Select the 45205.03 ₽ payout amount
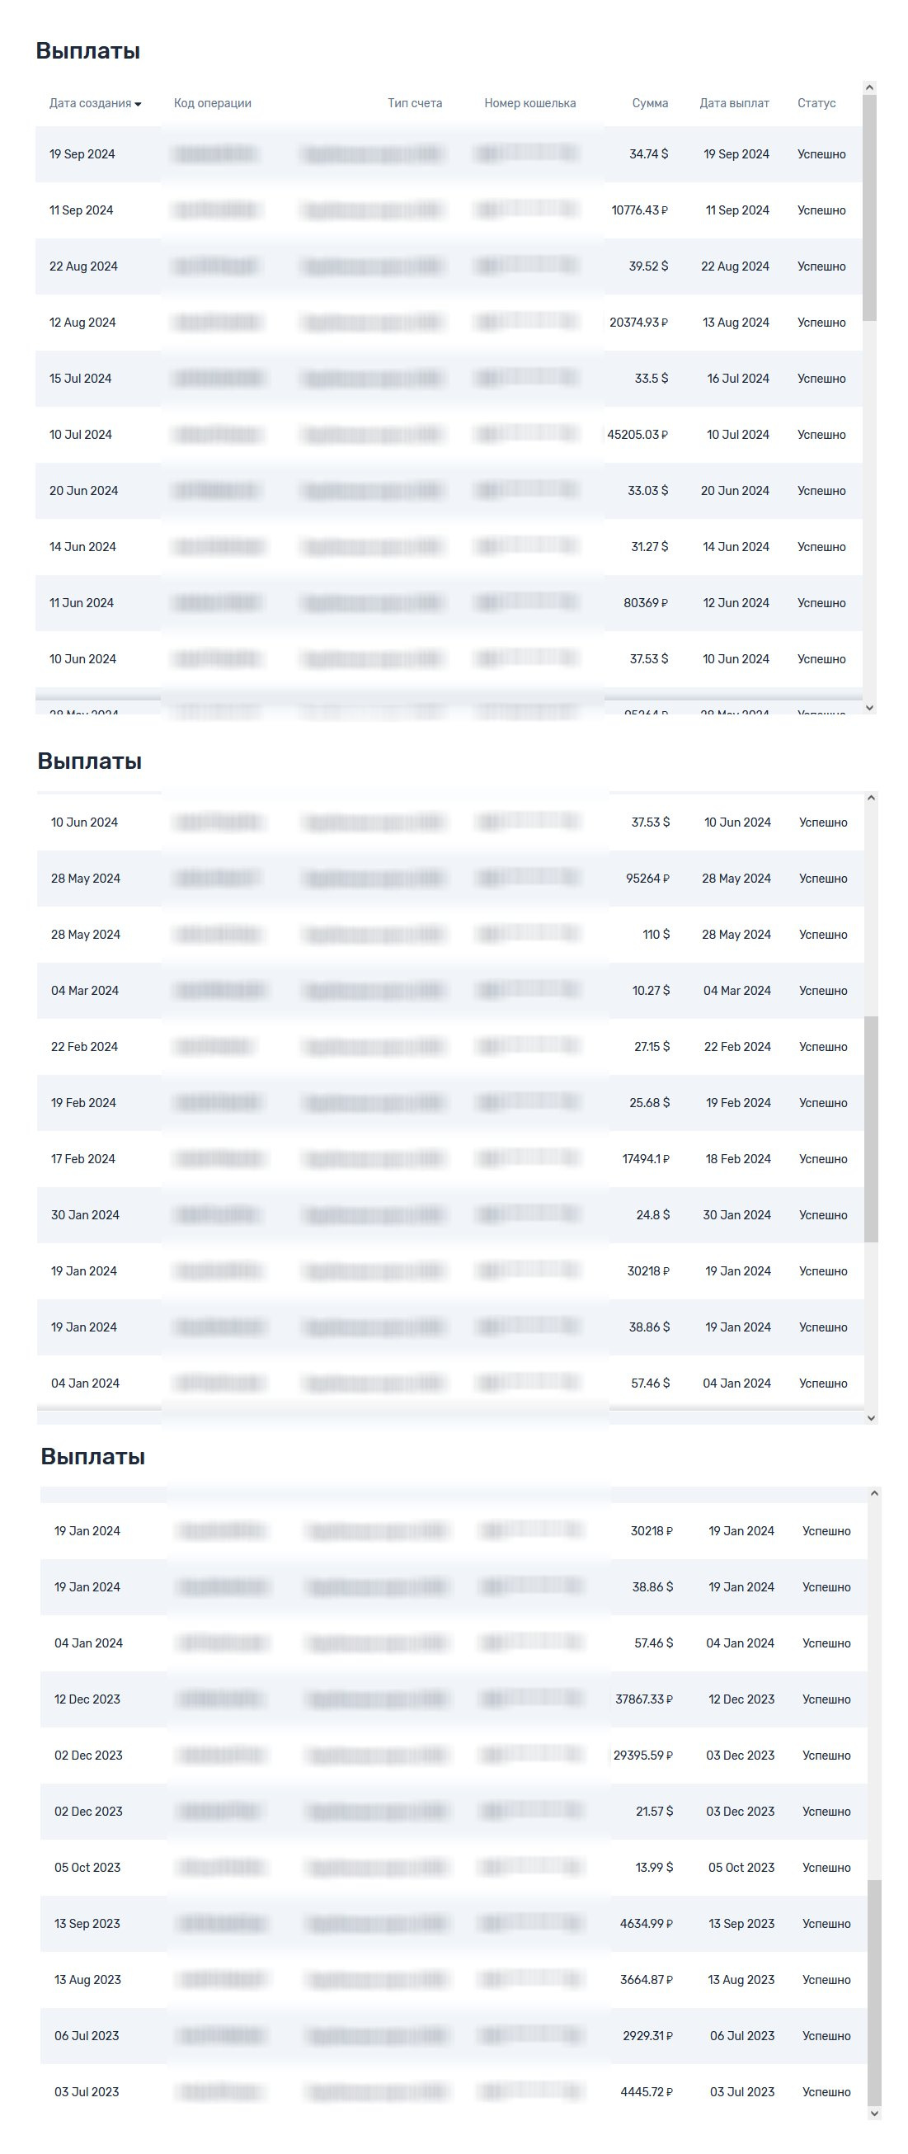908x2154 pixels. [637, 435]
